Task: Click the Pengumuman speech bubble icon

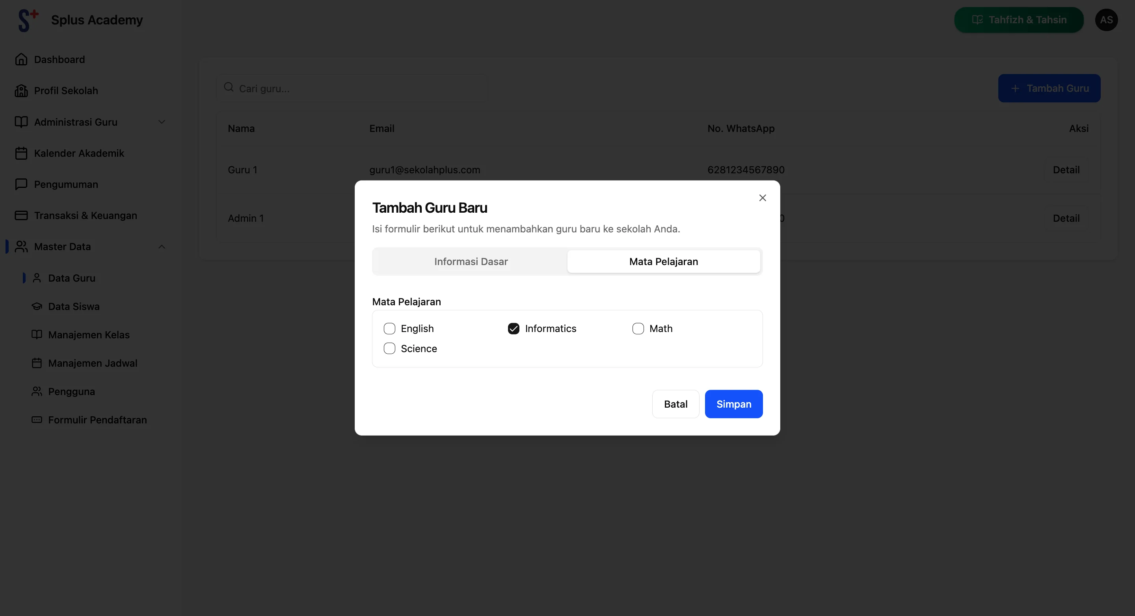Action: point(22,184)
